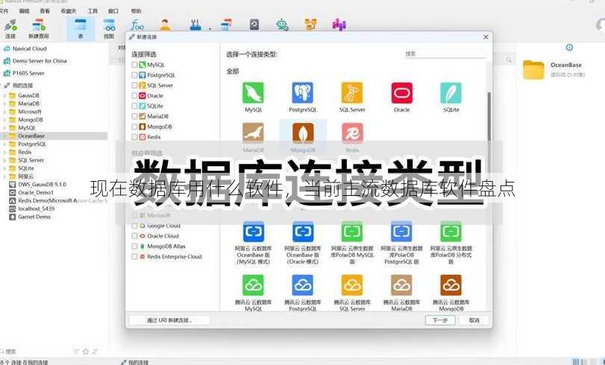Open the User toolbar icon
This screenshot has height=365, width=605.
(x=165, y=25)
